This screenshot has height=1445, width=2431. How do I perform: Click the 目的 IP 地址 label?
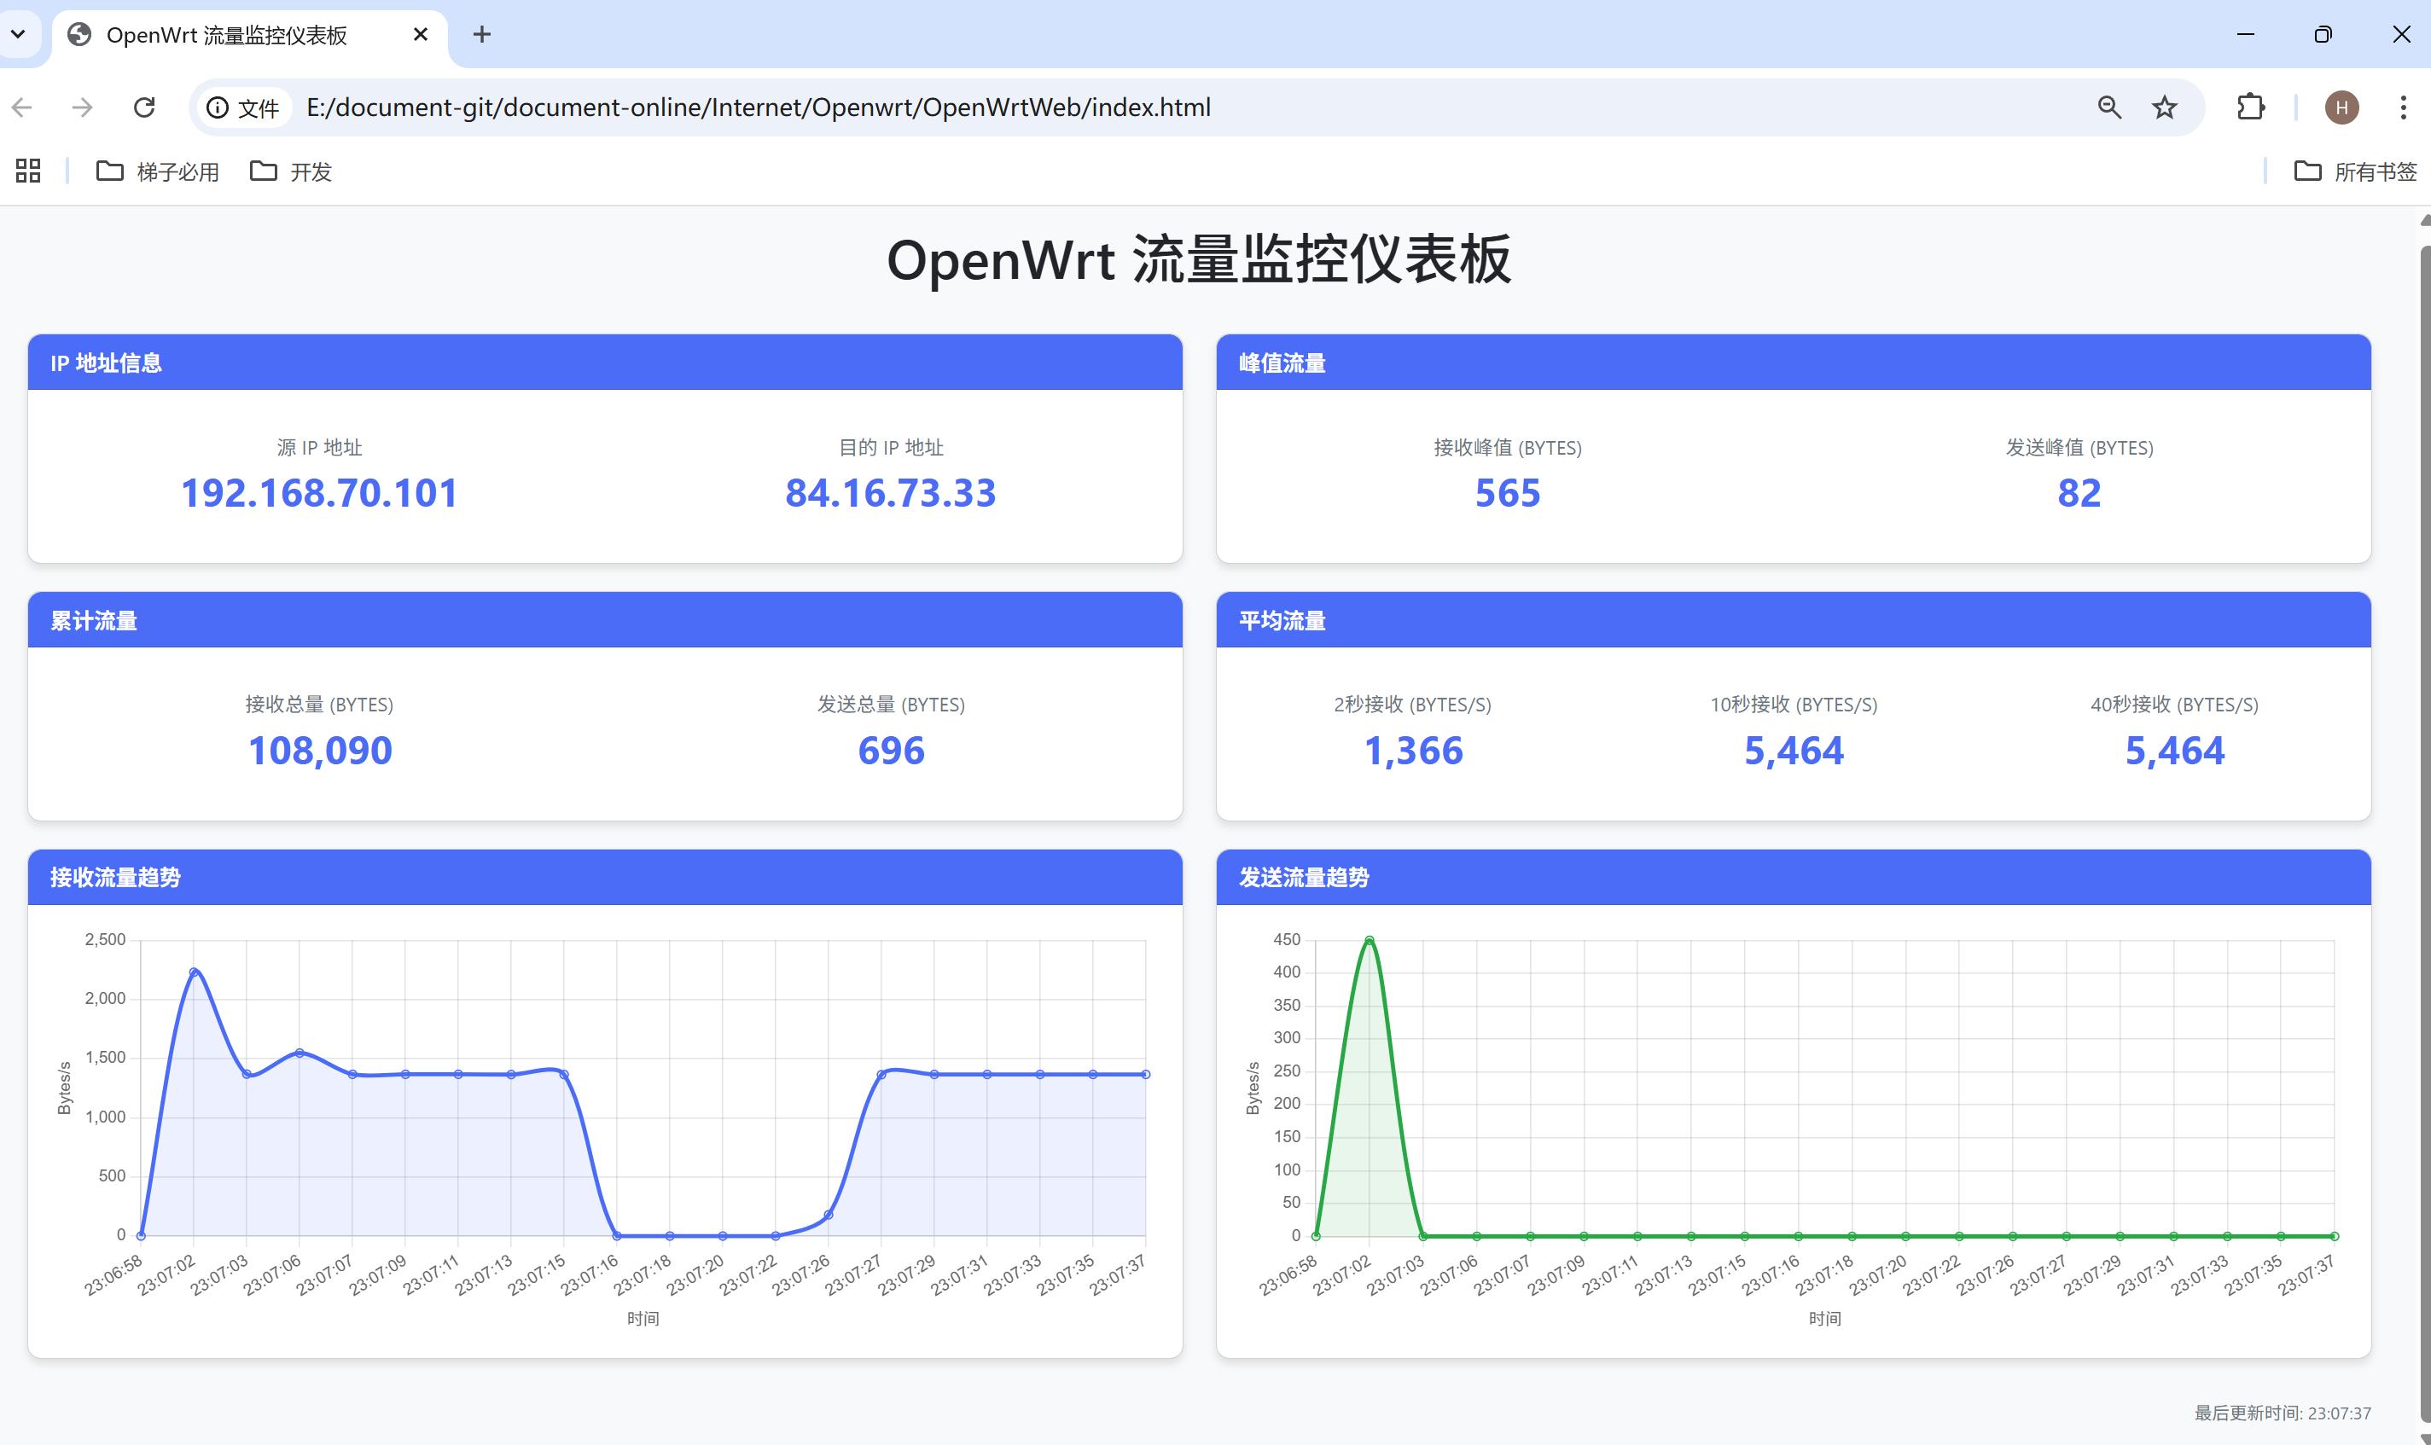coord(891,447)
